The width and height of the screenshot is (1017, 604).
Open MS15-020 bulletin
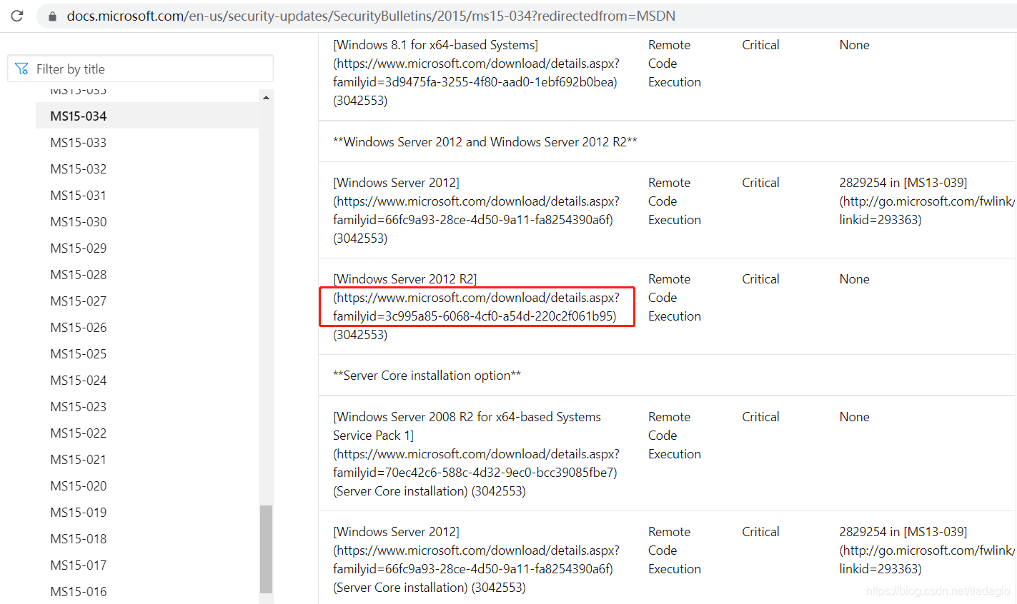pyautogui.click(x=78, y=485)
